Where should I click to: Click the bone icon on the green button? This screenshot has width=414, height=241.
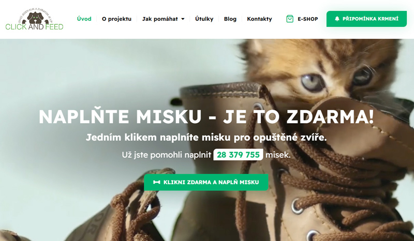157,182
